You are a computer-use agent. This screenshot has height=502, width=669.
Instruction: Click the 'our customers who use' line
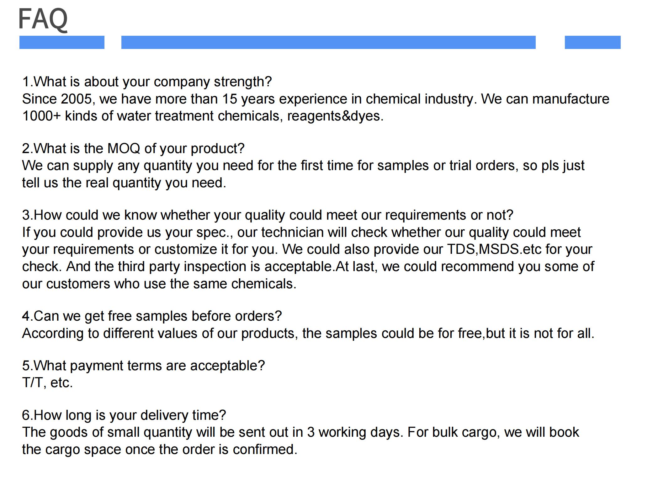pos(159,284)
